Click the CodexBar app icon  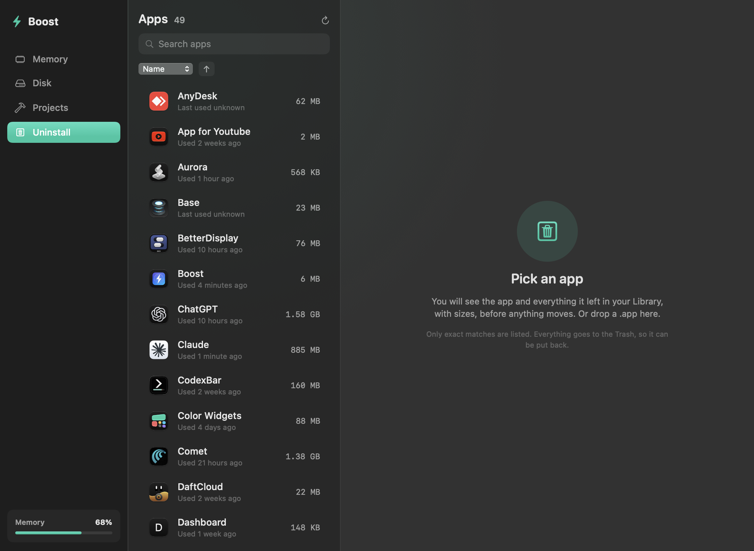pos(159,385)
